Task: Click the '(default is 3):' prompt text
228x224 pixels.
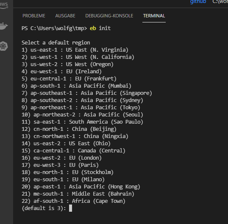Action: coord(44,208)
